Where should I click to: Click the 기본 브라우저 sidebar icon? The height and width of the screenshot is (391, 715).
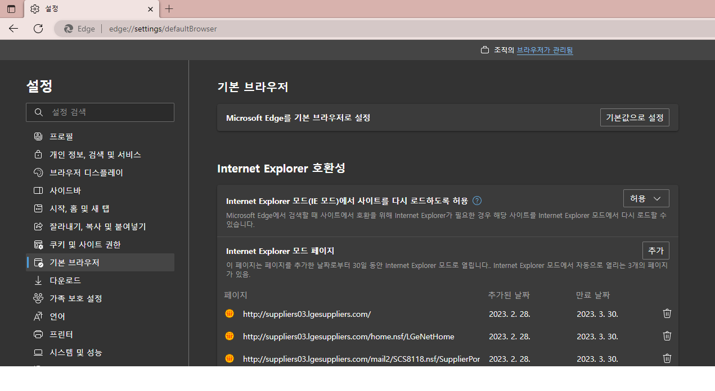click(x=38, y=262)
